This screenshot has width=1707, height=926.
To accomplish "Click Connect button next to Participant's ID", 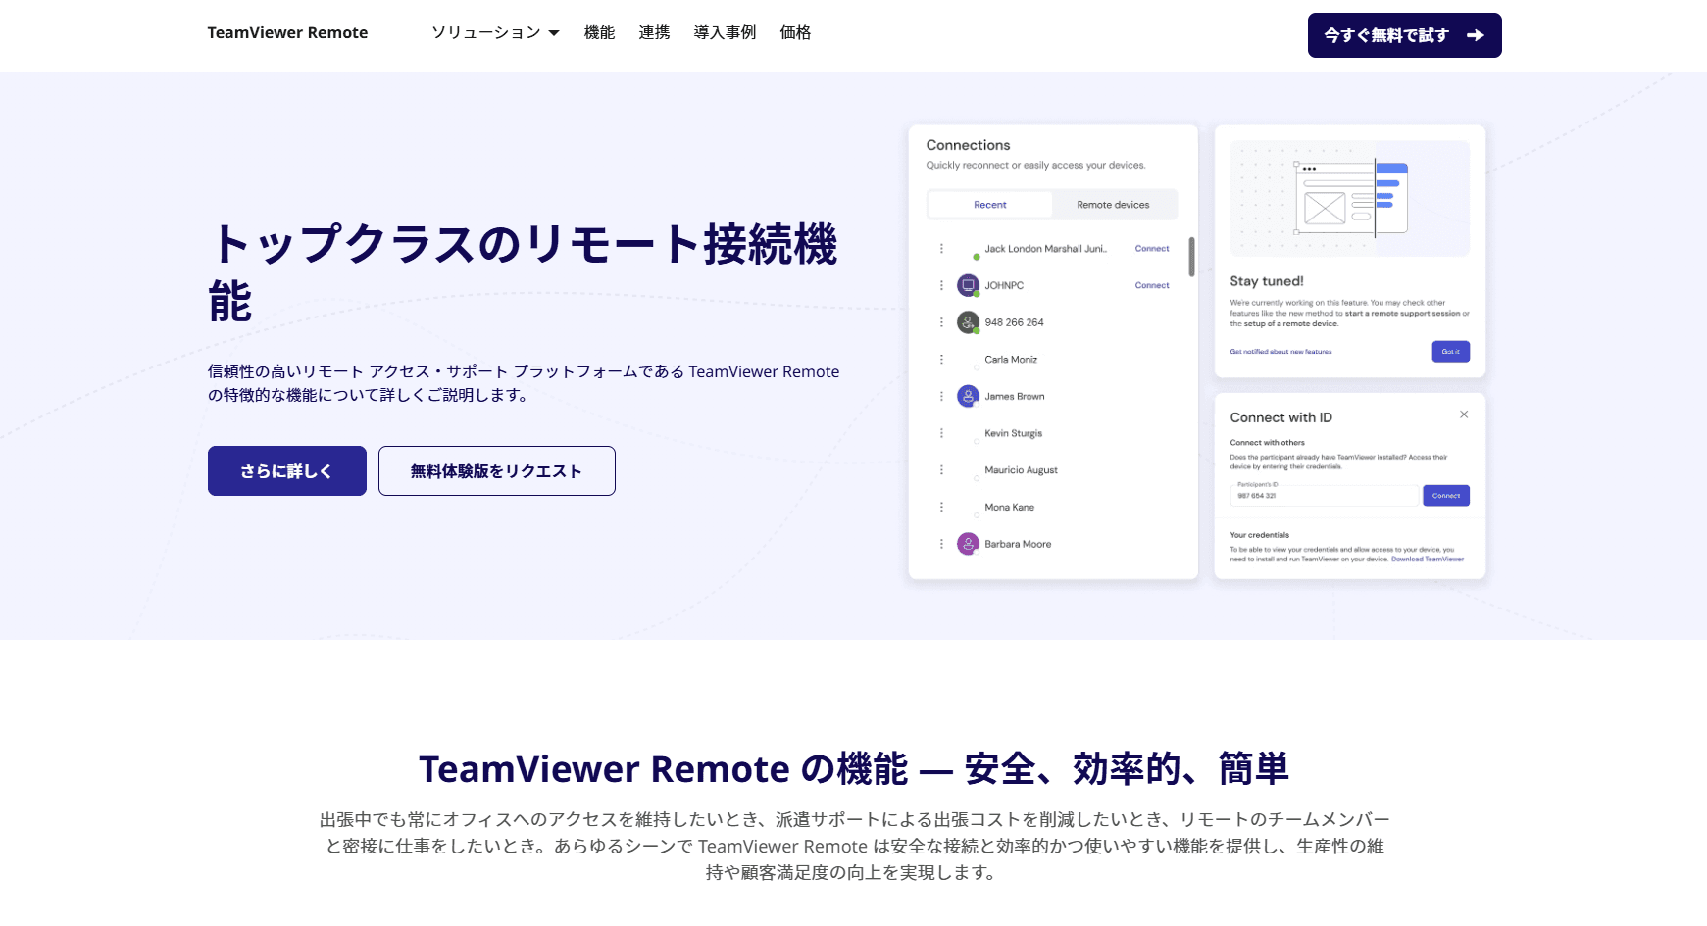I will [x=1446, y=496].
